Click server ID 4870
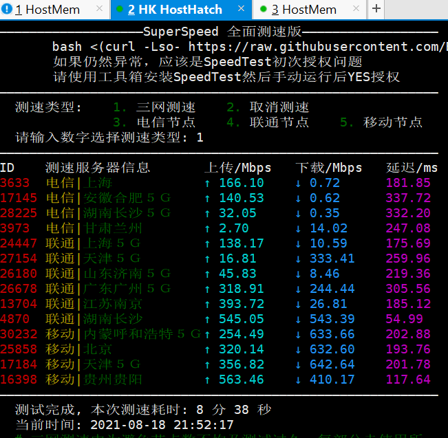Screen dimensions: 448x438 (15, 319)
